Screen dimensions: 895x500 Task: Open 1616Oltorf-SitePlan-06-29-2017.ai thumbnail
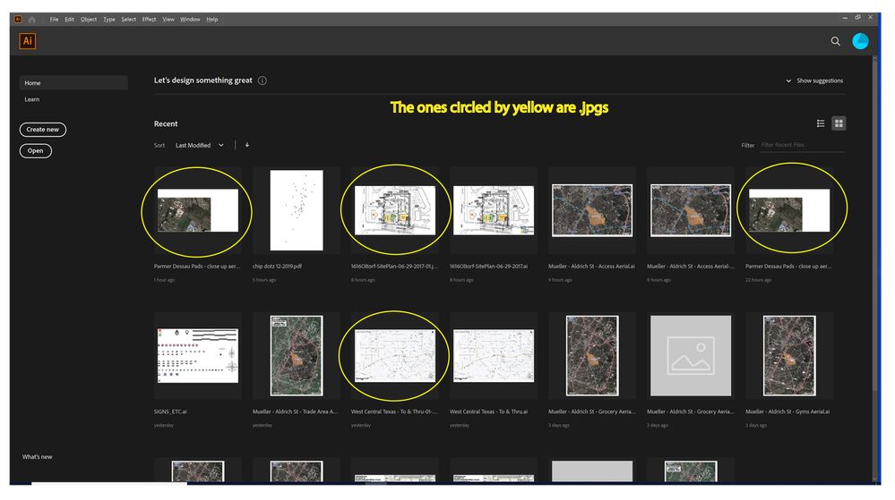tap(493, 210)
